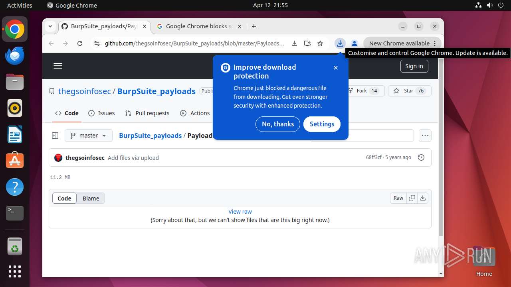The width and height of the screenshot is (511, 287).
Task: Open the Pull requests tab
Action: pyautogui.click(x=147, y=113)
